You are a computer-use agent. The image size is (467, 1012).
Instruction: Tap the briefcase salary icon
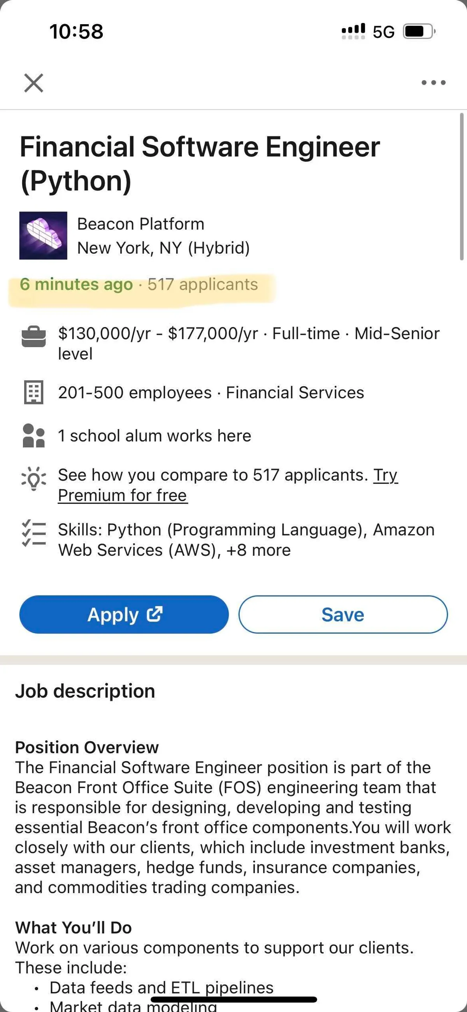tap(34, 337)
